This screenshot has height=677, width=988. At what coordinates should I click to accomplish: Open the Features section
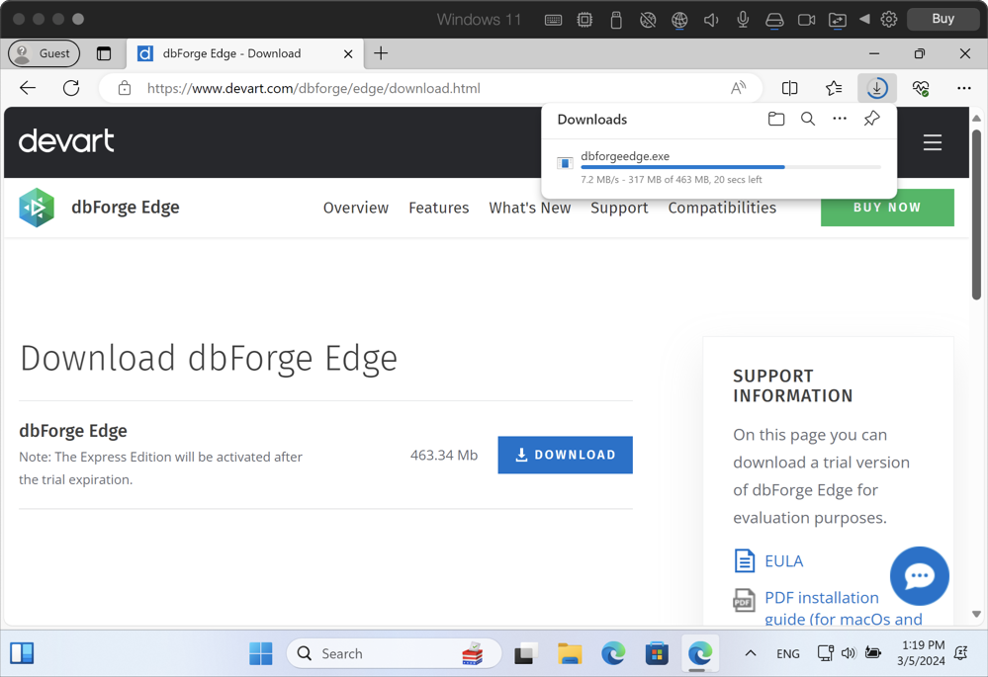[x=438, y=208]
